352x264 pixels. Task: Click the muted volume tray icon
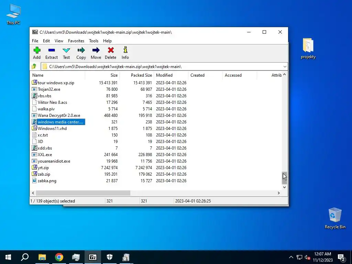coord(307,257)
